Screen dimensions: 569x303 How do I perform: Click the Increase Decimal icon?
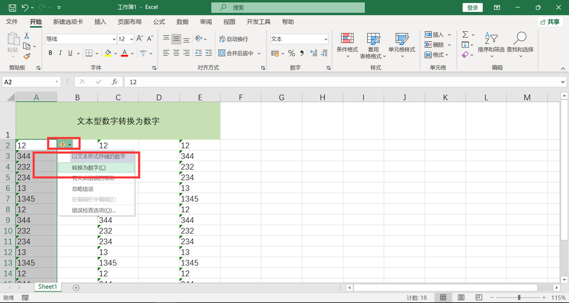pyautogui.click(x=313, y=53)
